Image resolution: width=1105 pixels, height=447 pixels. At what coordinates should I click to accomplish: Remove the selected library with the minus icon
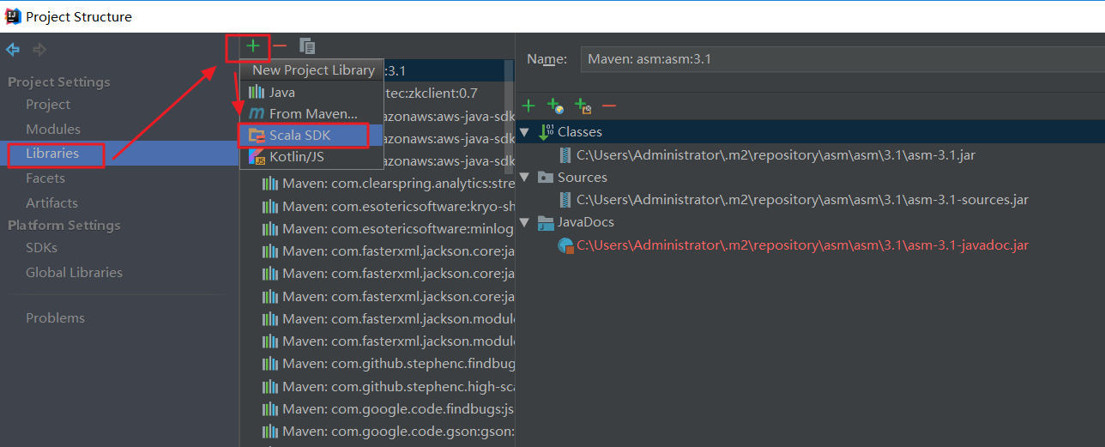point(280,46)
